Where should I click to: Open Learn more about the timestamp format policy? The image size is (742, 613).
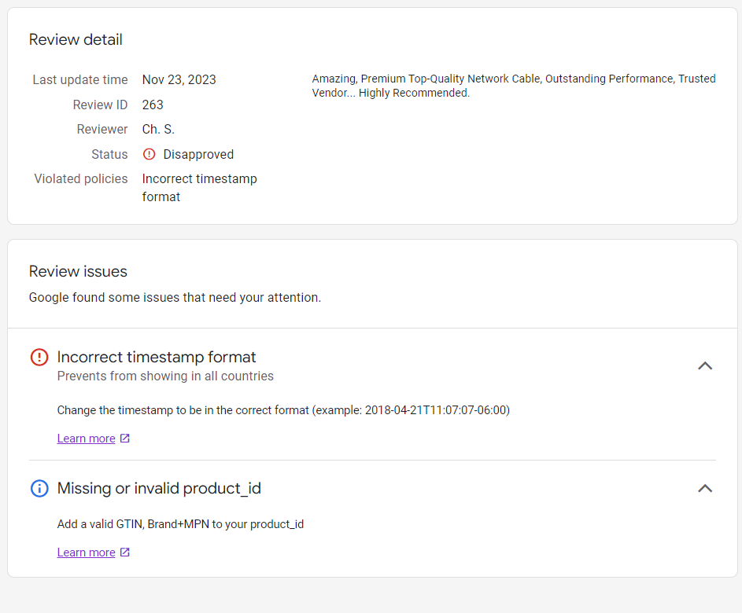tap(86, 438)
